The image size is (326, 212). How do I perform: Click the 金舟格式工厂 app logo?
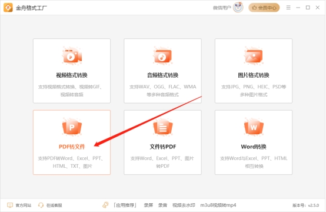click(x=8, y=8)
